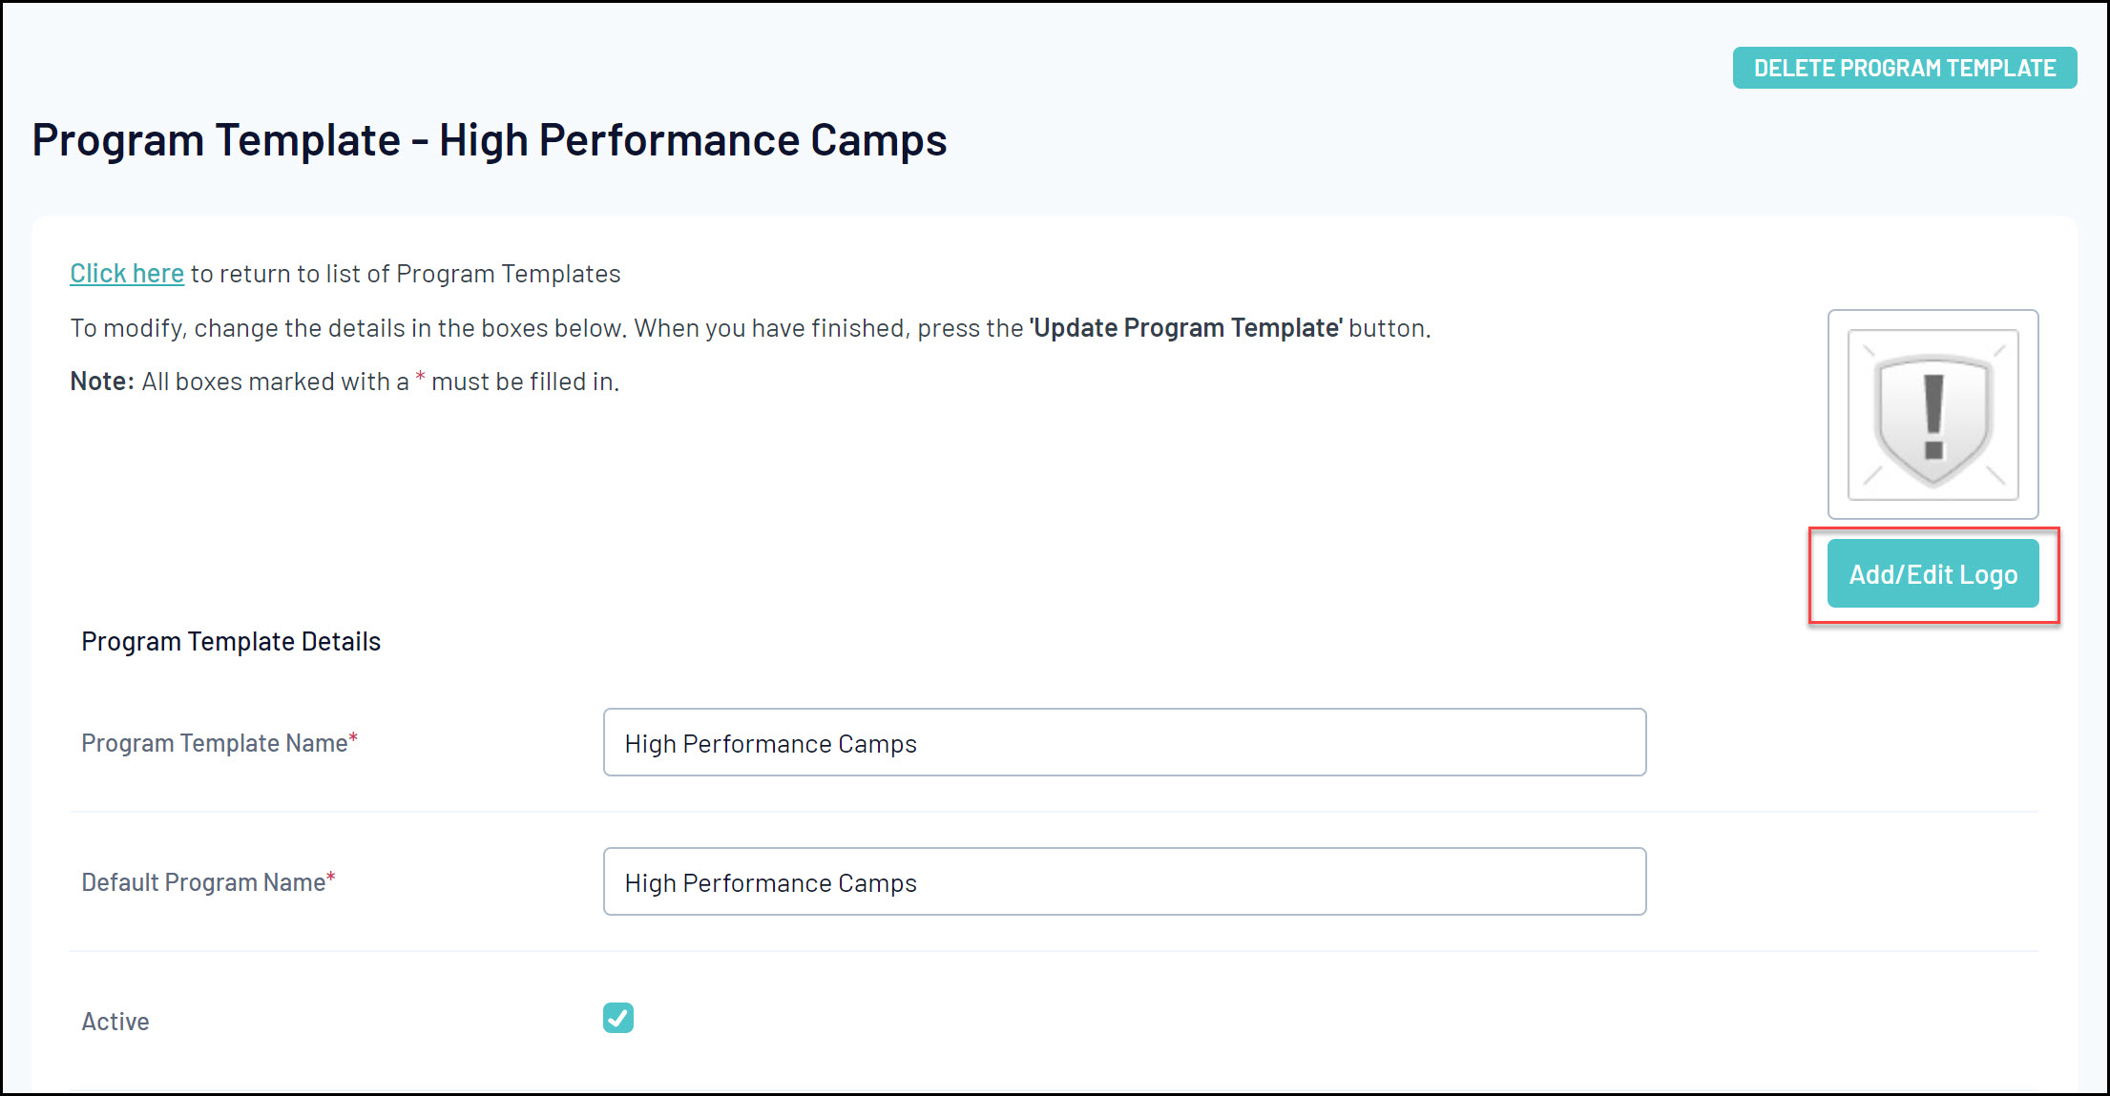Click the Active label text
Image resolution: width=2110 pixels, height=1096 pixels.
click(x=115, y=1022)
